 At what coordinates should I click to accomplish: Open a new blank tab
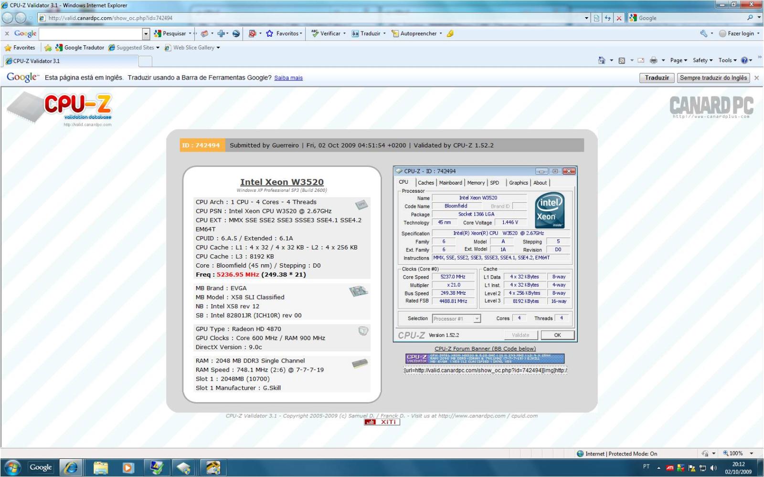coord(146,61)
